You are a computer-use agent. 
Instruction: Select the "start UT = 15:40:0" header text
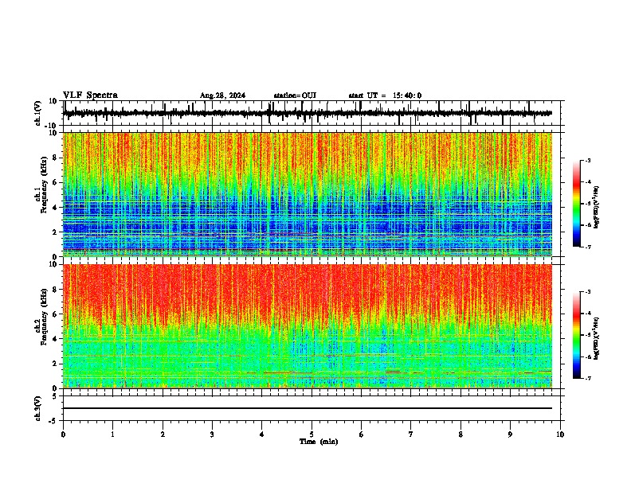(x=385, y=95)
